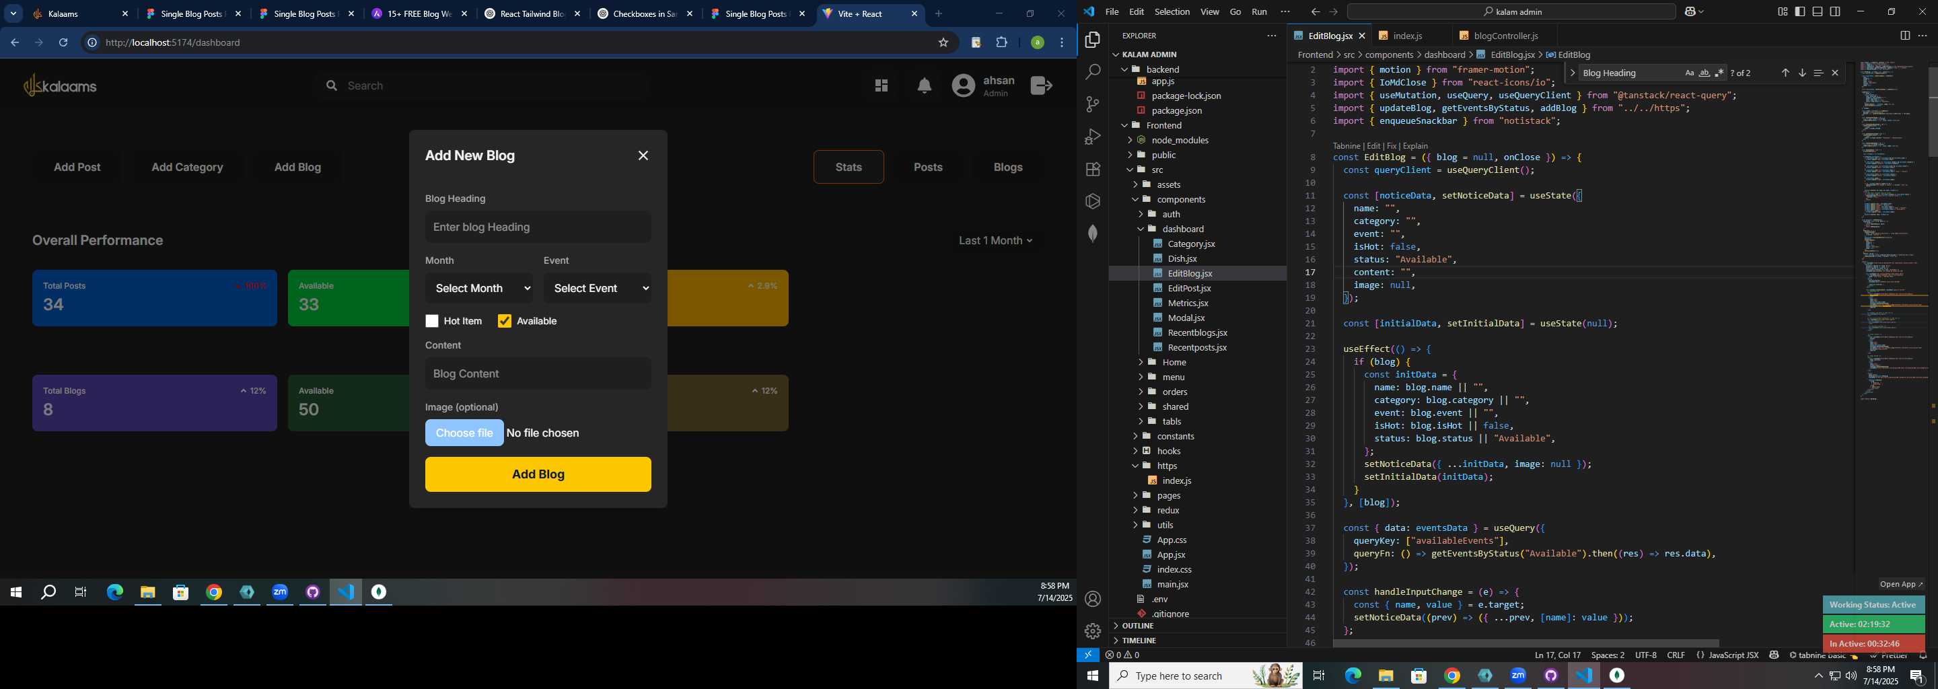1938x689 pixels.
Task: Close the Add New Blog modal
Action: coord(643,155)
